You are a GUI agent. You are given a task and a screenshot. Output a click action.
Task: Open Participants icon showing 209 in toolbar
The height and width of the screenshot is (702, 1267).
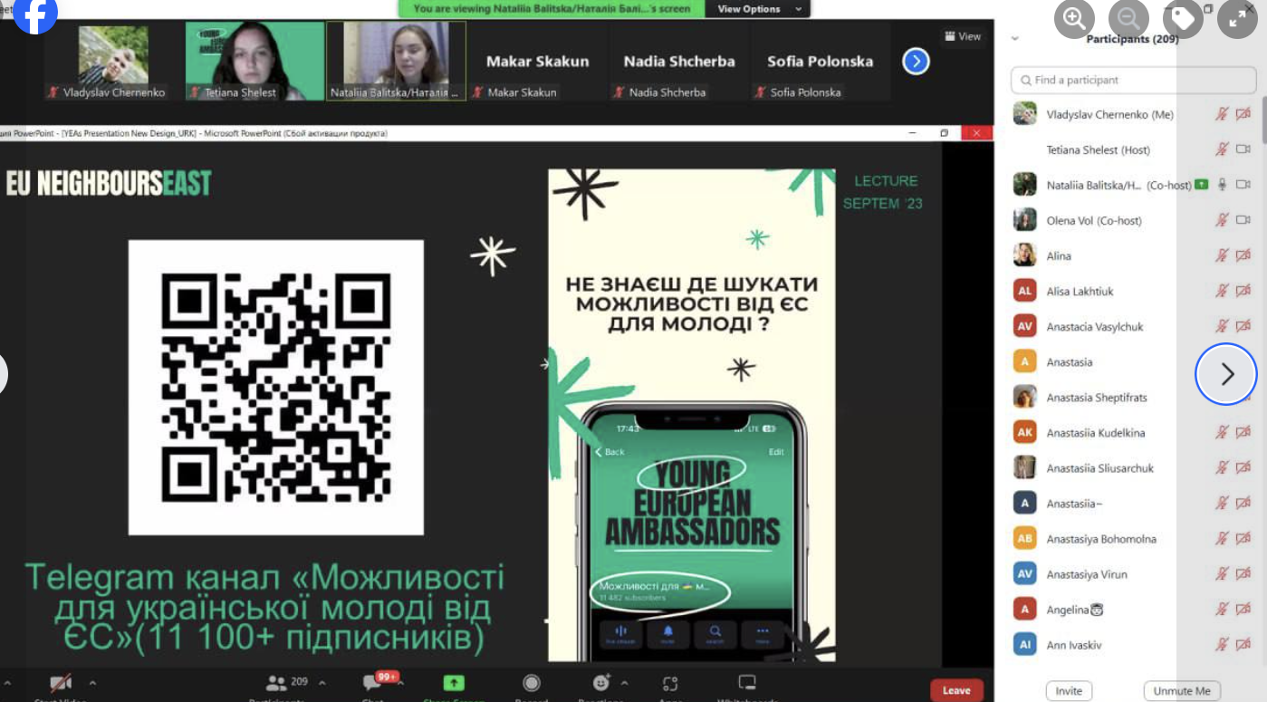point(276,682)
